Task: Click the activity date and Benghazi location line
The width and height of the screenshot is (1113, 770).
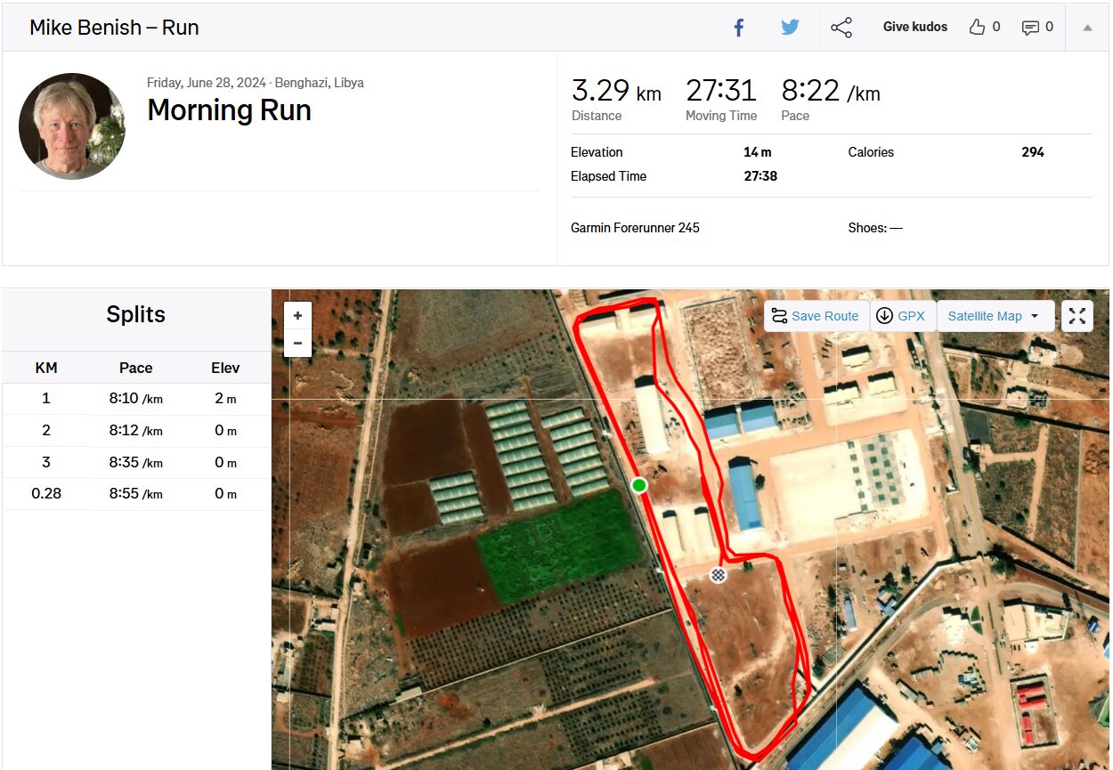Action: 256,83
